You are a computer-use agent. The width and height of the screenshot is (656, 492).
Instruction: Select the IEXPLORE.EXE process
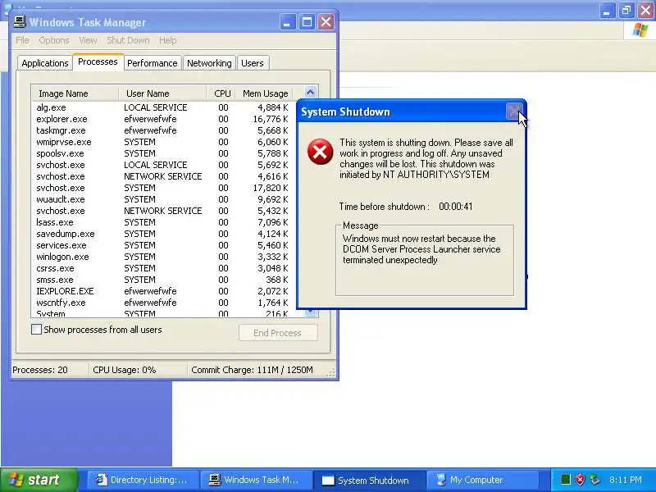click(x=162, y=291)
